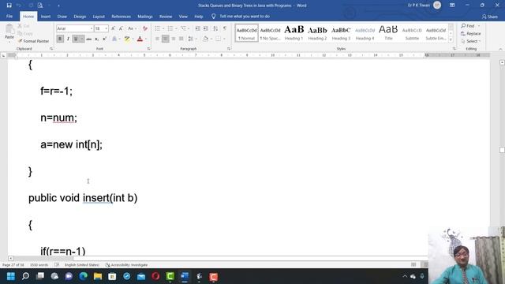The width and height of the screenshot is (505, 284).
Task: Click Tell me what you want to do
Action: tap(241, 17)
